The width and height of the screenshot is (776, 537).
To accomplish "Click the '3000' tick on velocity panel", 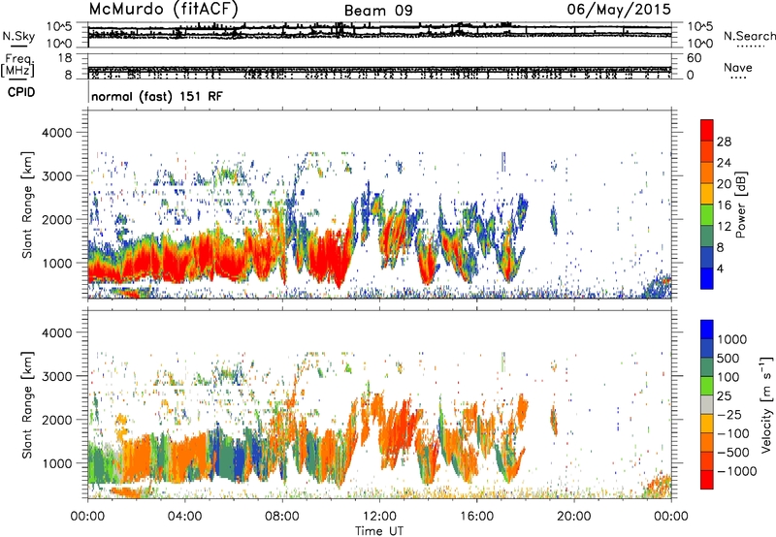I will pyautogui.click(x=58, y=376).
